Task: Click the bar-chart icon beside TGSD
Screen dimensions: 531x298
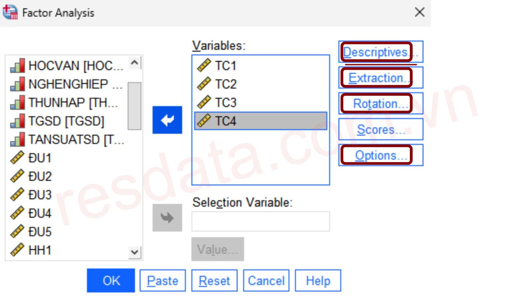Action: pos(18,121)
